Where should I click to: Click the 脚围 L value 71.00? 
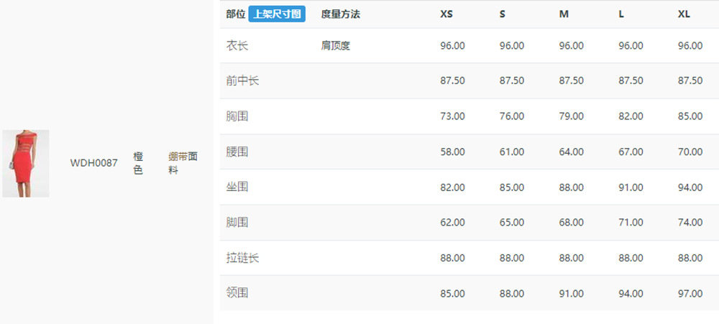pyautogui.click(x=631, y=223)
